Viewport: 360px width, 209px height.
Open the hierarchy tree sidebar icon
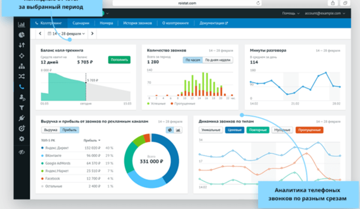(x=21, y=66)
